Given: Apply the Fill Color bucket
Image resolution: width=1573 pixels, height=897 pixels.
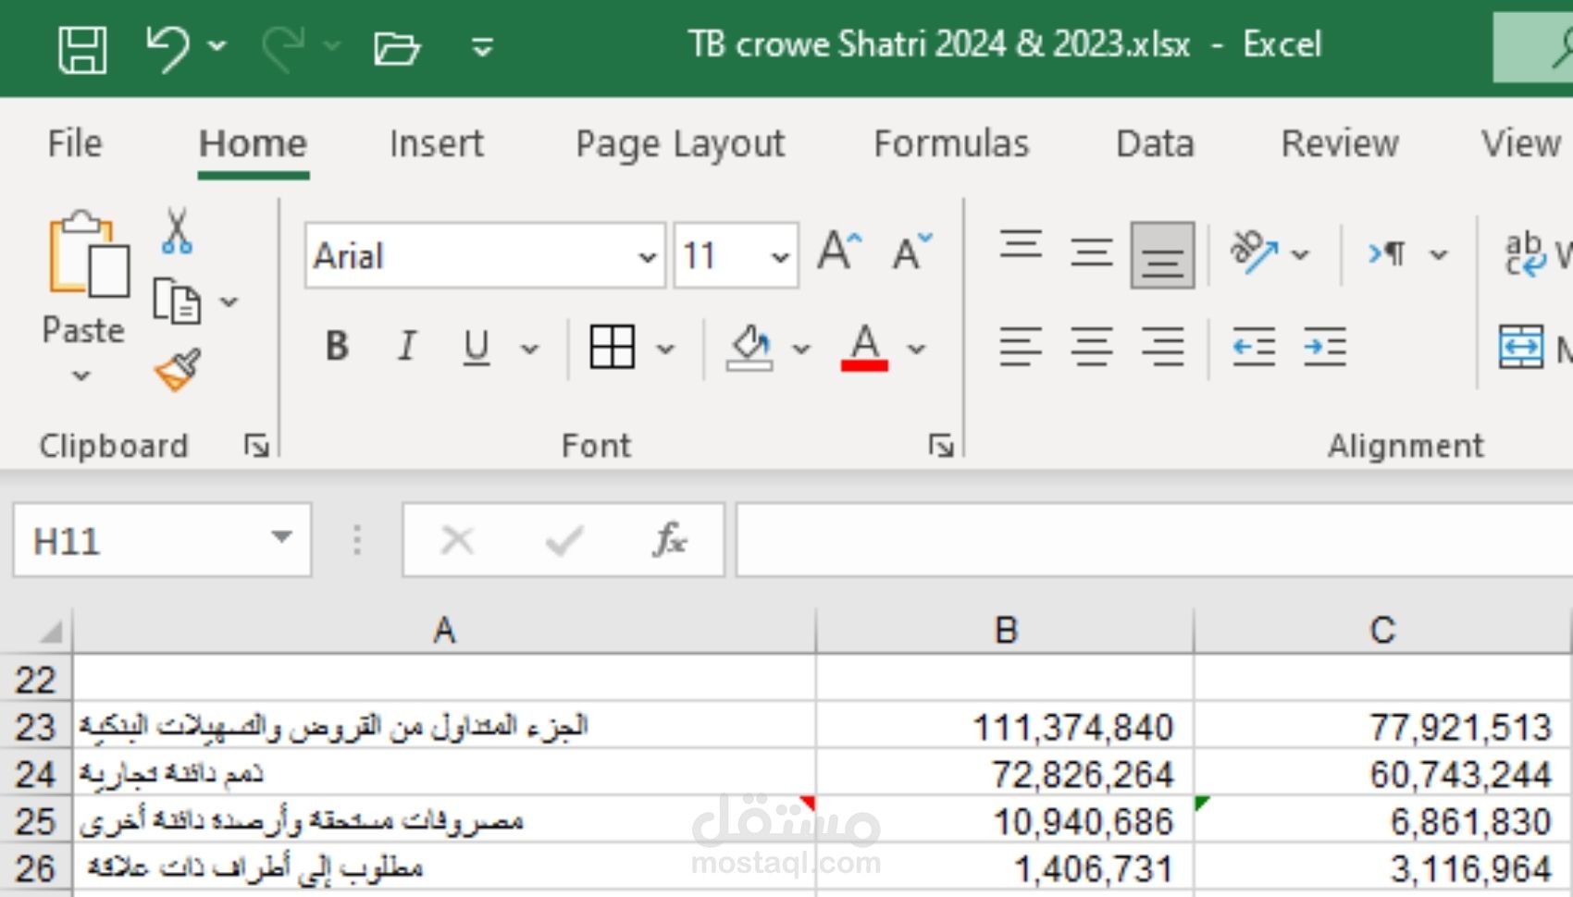Looking at the screenshot, I should pyautogui.click(x=749, y=348).
